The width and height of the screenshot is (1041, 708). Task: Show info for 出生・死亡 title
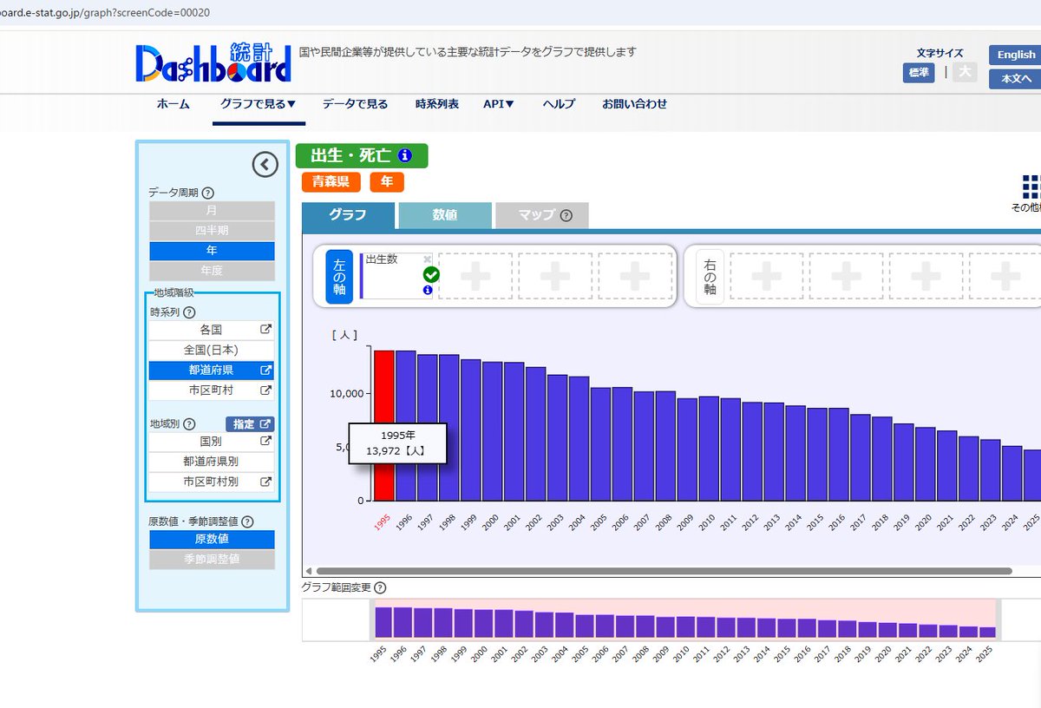[x=405, y=156]
